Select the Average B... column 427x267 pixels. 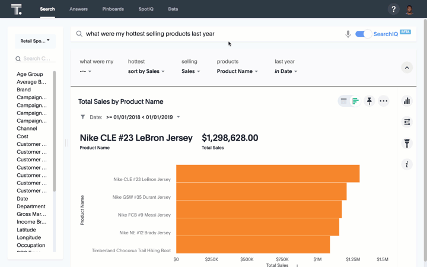[31, 82]
